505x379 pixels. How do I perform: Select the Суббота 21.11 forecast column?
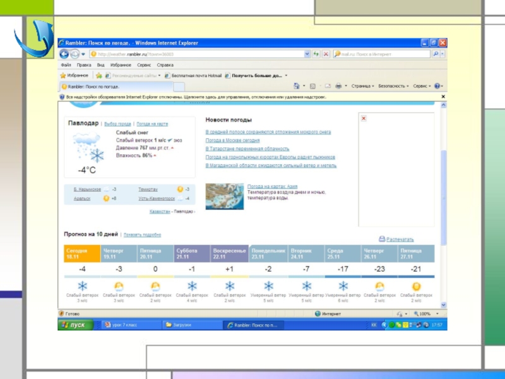(x=193, y=254)
